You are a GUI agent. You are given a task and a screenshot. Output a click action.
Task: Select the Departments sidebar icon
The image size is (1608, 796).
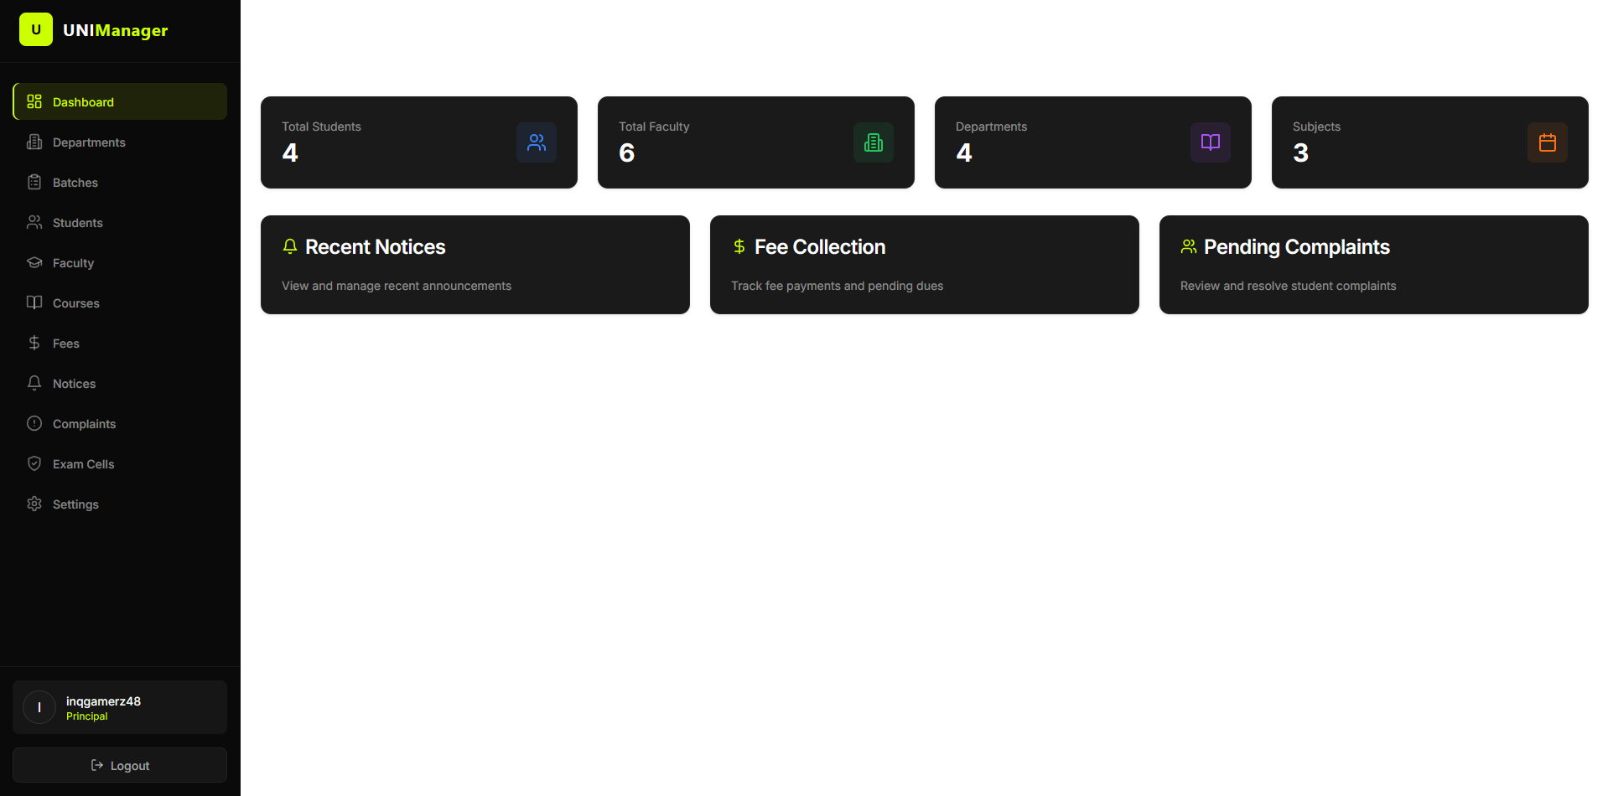pos(34,142)
